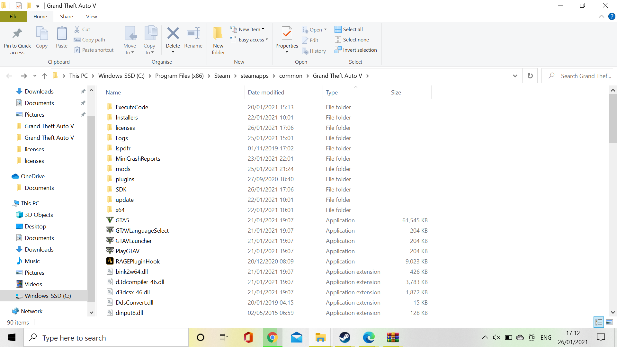Switch to details view toggle

pos(599,322)
